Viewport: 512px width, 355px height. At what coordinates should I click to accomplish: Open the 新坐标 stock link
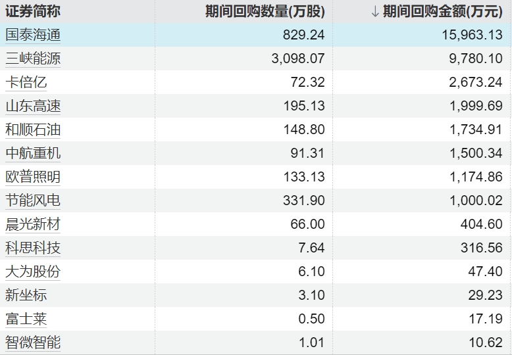(x=26, y=296)
